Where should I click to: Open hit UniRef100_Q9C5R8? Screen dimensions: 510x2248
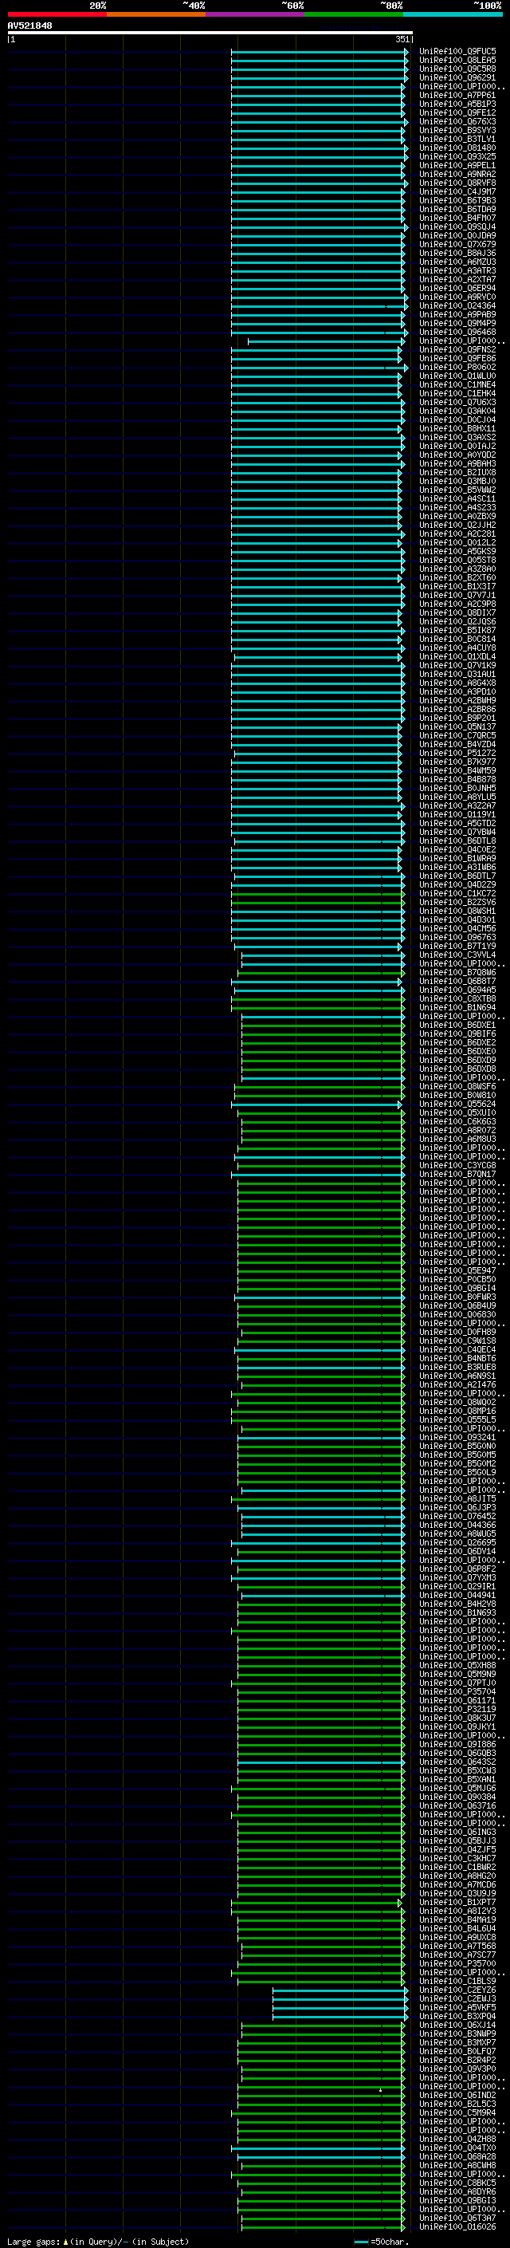(x=457, y=69)
